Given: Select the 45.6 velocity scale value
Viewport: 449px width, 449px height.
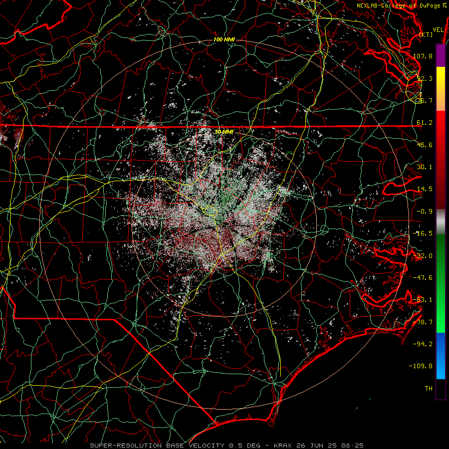Looking at the screenshot, I should 425,145.
